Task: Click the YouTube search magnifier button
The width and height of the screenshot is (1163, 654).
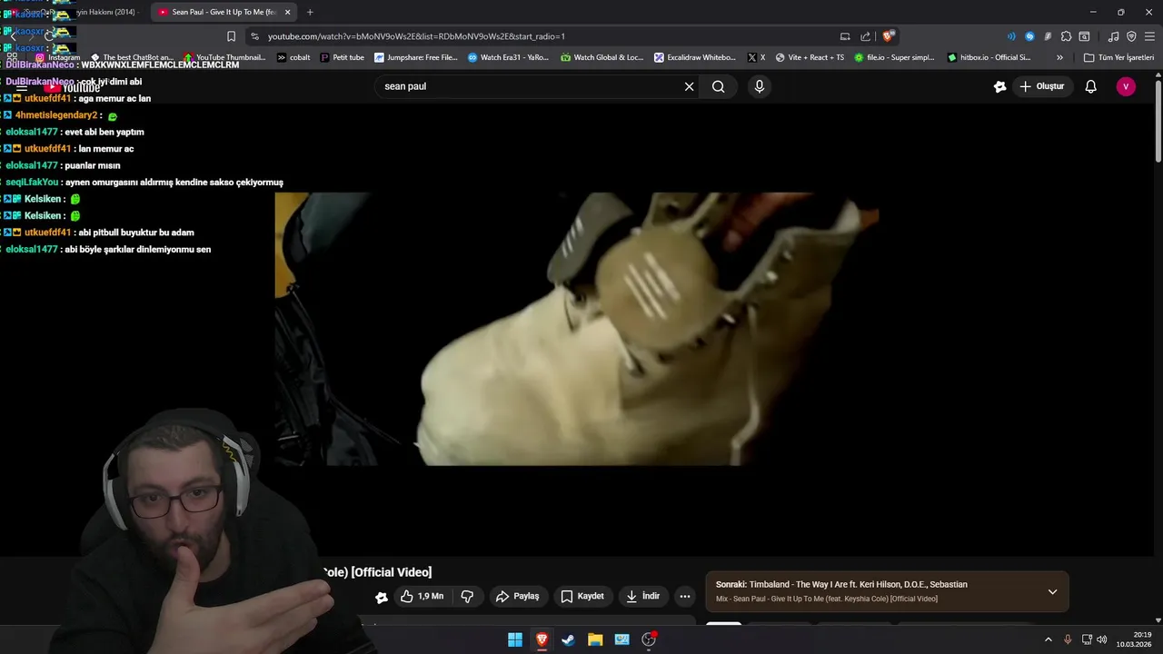Action: coord(719,86)
